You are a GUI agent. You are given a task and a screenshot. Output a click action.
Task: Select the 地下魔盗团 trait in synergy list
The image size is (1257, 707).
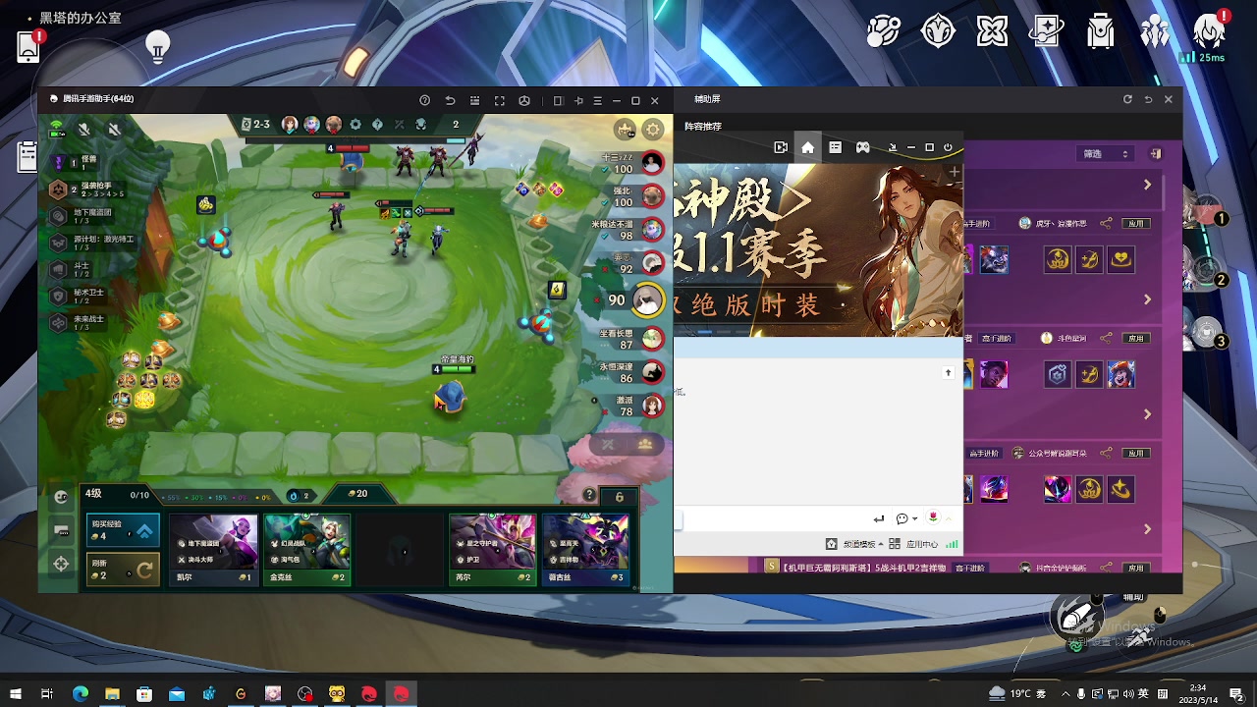[83, 215]
